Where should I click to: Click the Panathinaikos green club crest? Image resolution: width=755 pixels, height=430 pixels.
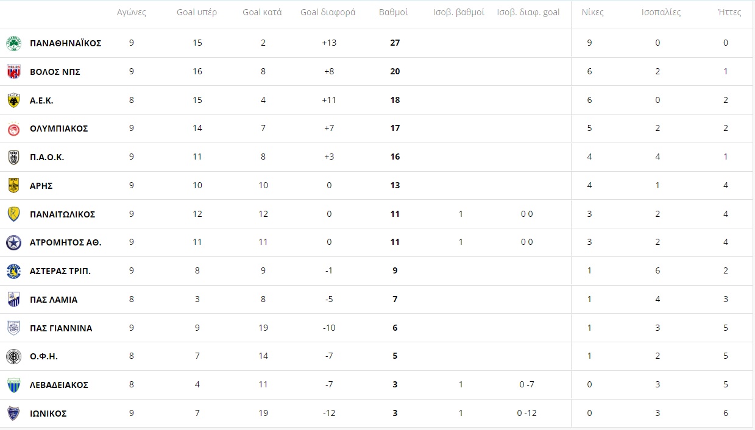point(13,43)
